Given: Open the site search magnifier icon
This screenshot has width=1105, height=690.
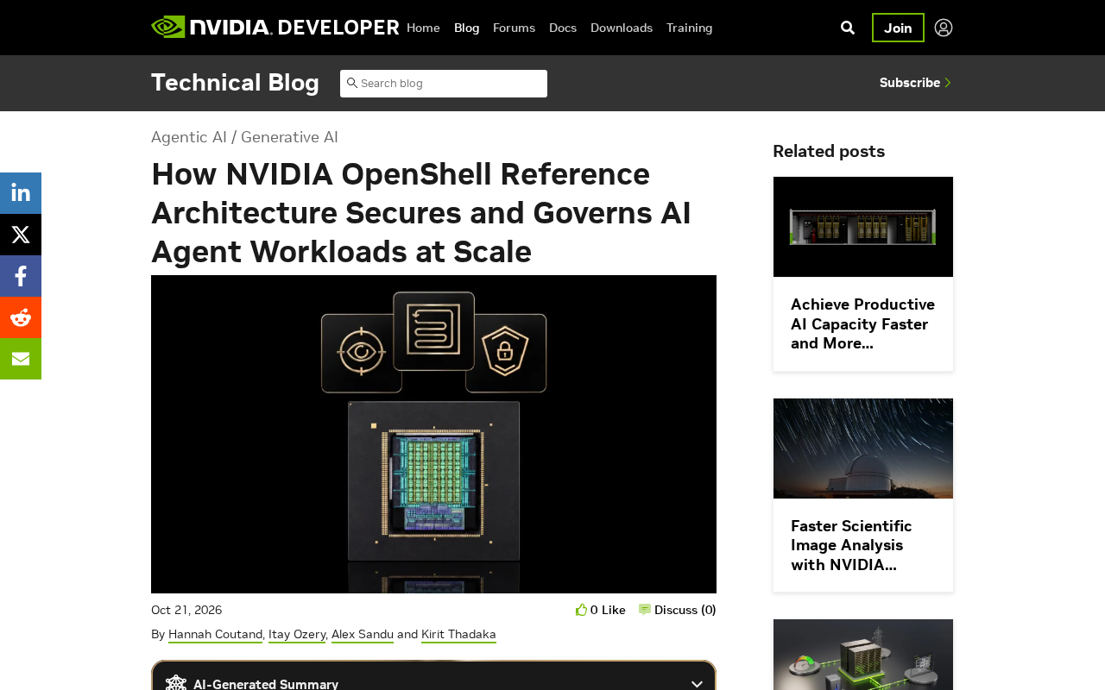Looking at the screenshot, I should 848,28.
